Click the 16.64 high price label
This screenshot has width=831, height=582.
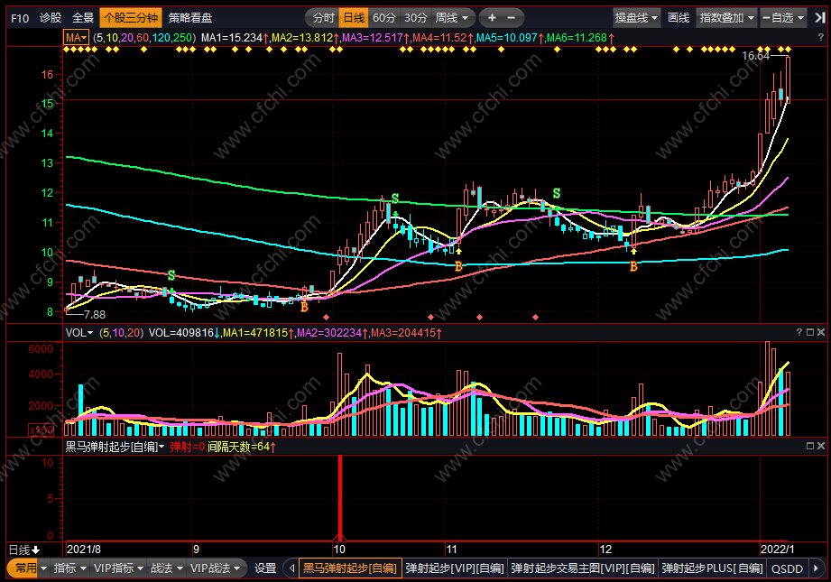click(755, 56)
